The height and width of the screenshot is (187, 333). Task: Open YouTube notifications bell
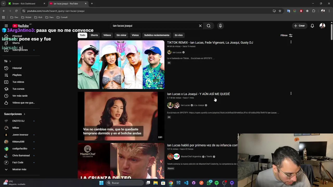[x=312, y=26]
